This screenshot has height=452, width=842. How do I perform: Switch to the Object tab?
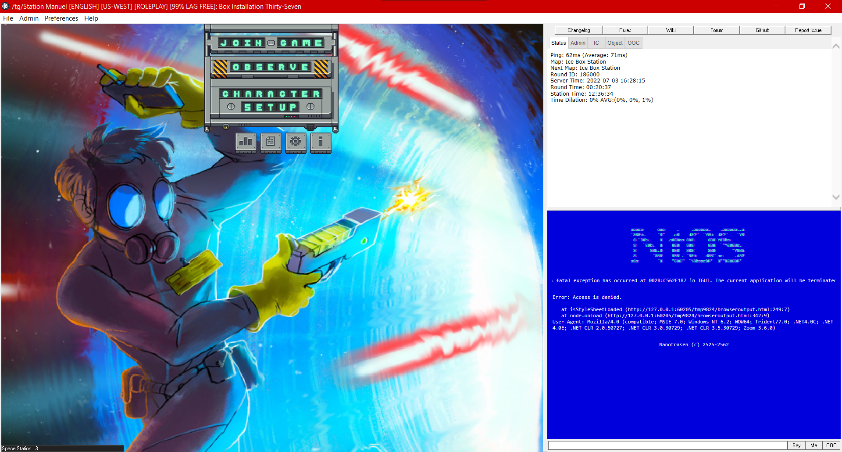(x=615, y=43)
